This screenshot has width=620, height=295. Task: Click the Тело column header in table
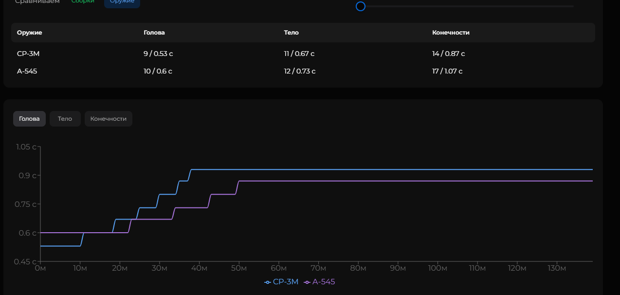coord(292,33)
